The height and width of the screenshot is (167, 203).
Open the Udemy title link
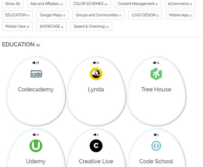point(36,161)
